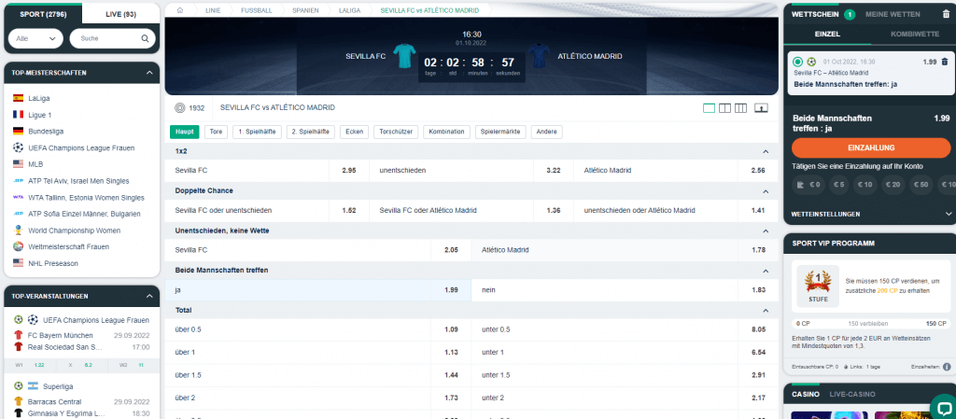Open the Alle sport filter dropdown

[x=36, y=38]
